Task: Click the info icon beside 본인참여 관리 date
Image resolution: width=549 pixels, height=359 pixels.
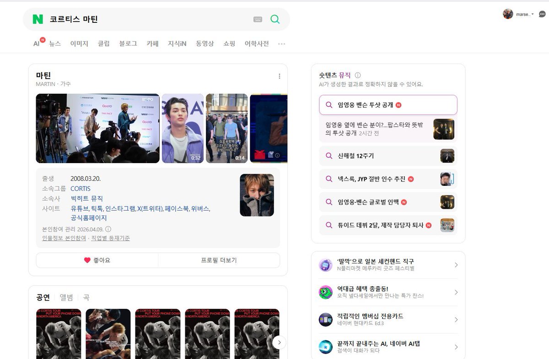Action: point(108,229)
